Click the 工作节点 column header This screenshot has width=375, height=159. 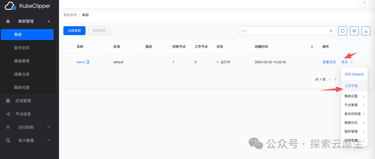(201, 47)
